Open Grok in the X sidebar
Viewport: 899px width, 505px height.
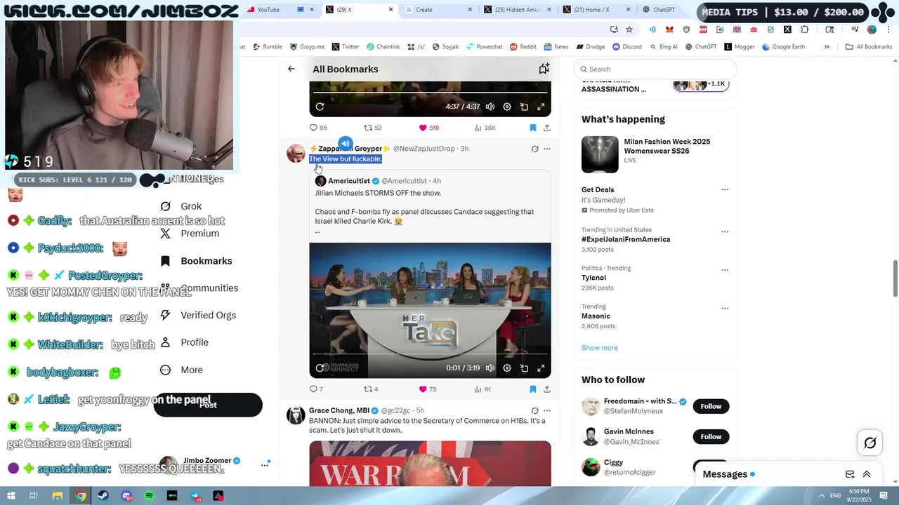pyautogui.click(x=181, y=206)
